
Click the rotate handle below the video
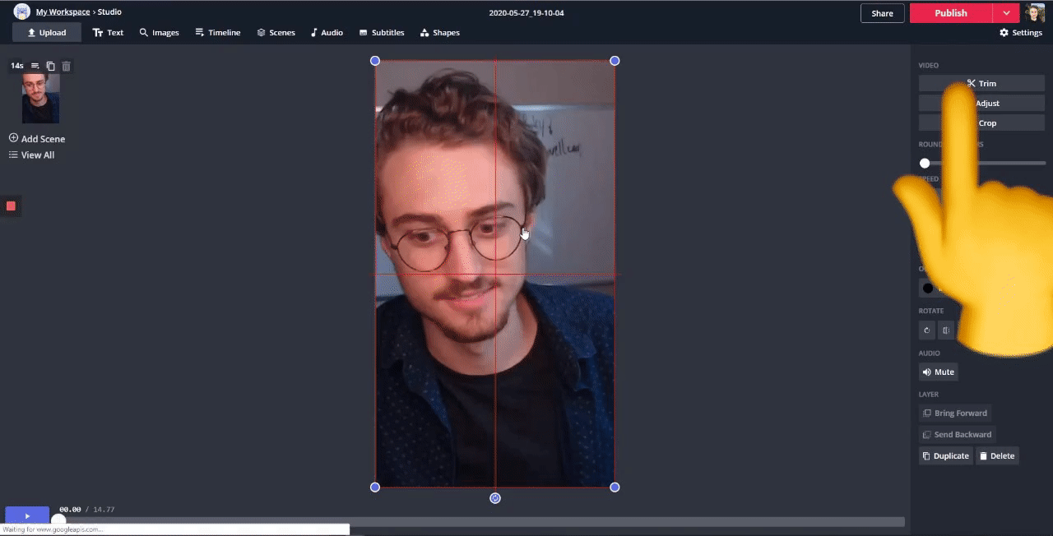point(495,498)
